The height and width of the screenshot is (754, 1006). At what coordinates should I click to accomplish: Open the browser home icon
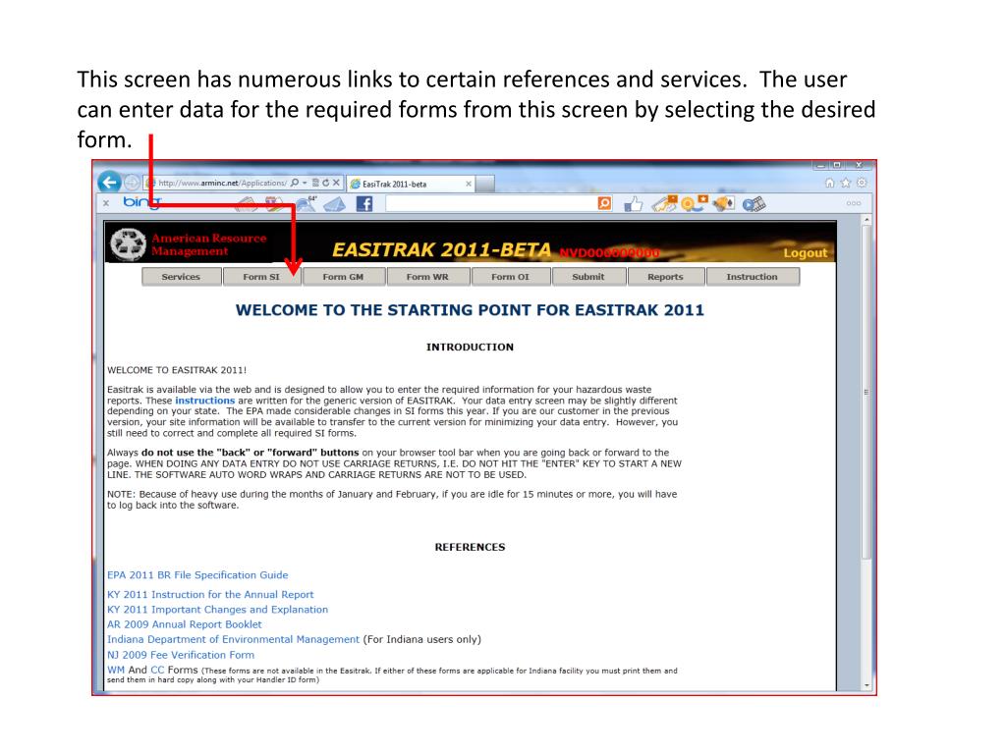[829, 183]
